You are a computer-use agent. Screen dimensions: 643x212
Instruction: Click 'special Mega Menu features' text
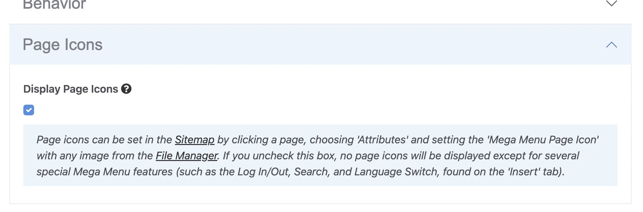[x=104, y=172]
